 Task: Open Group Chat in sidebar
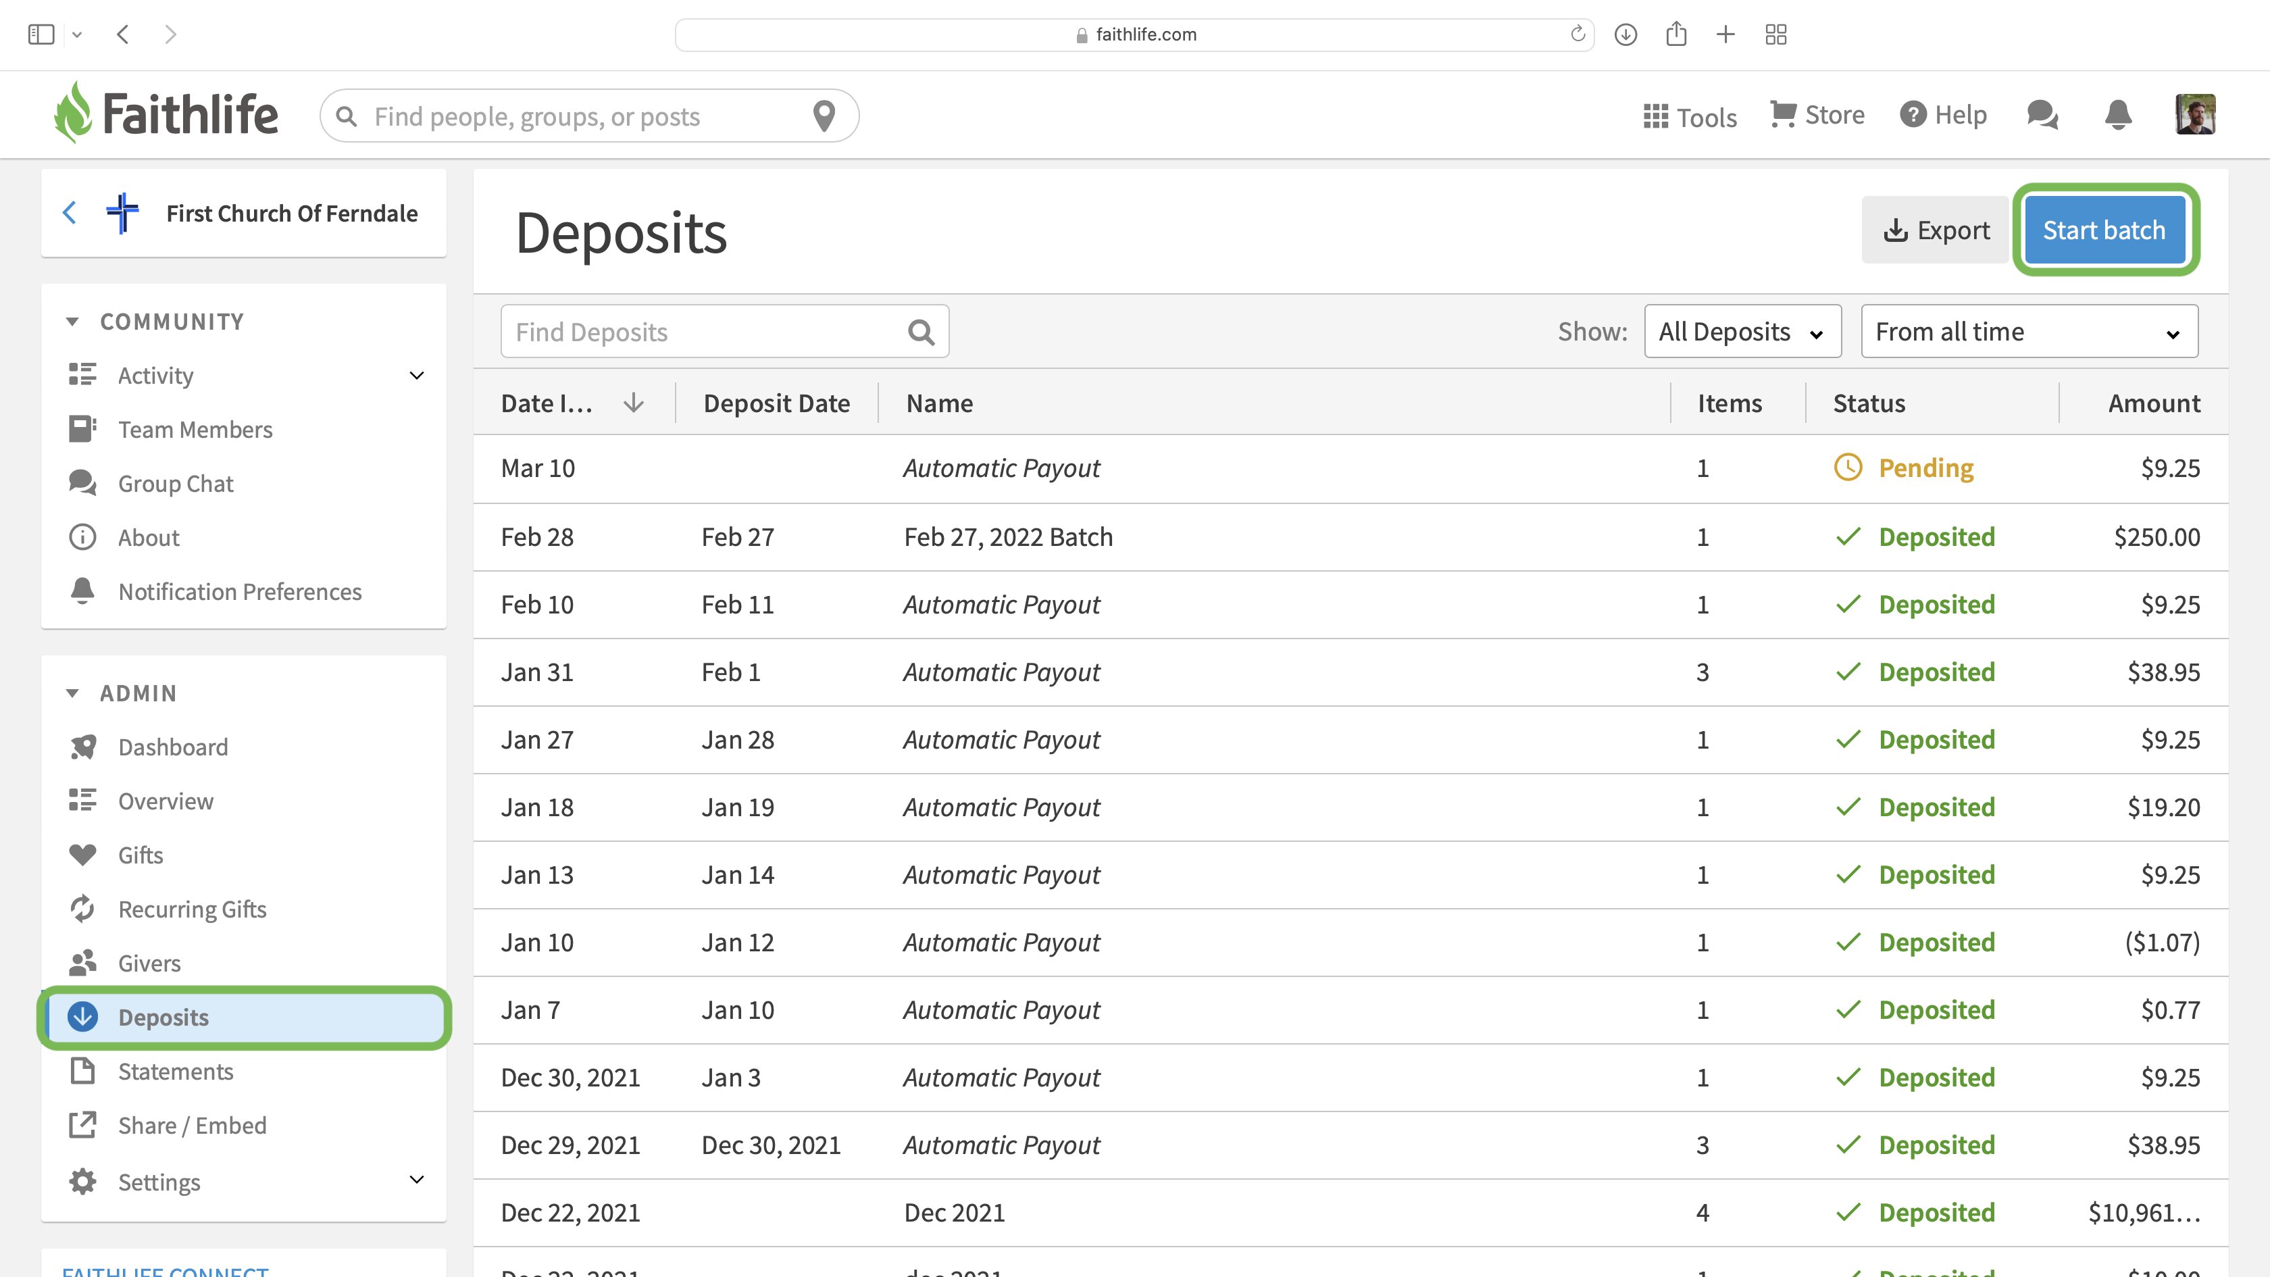pos(176,483)
